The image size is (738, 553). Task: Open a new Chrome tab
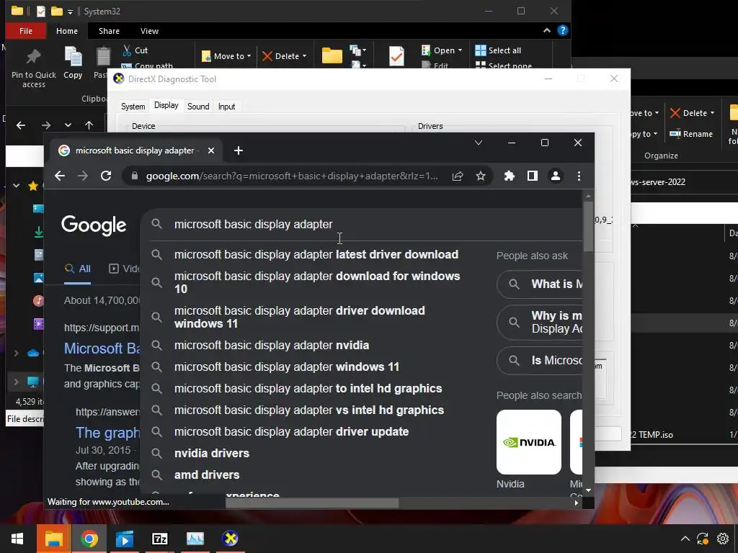tap(238, 150)
